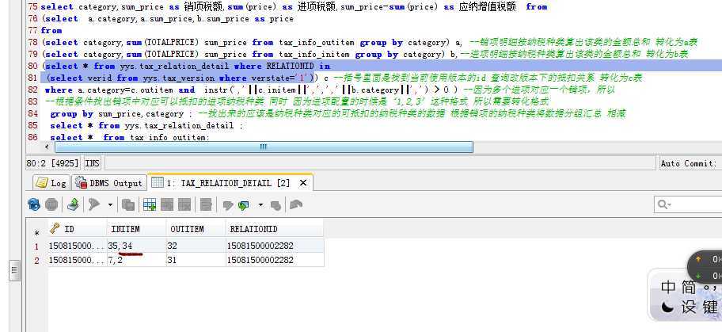Viewport: 722px width, 332px height.
Task: Close the TAX_RELATION_DETAIL result tab
Action: coord(303,183)
